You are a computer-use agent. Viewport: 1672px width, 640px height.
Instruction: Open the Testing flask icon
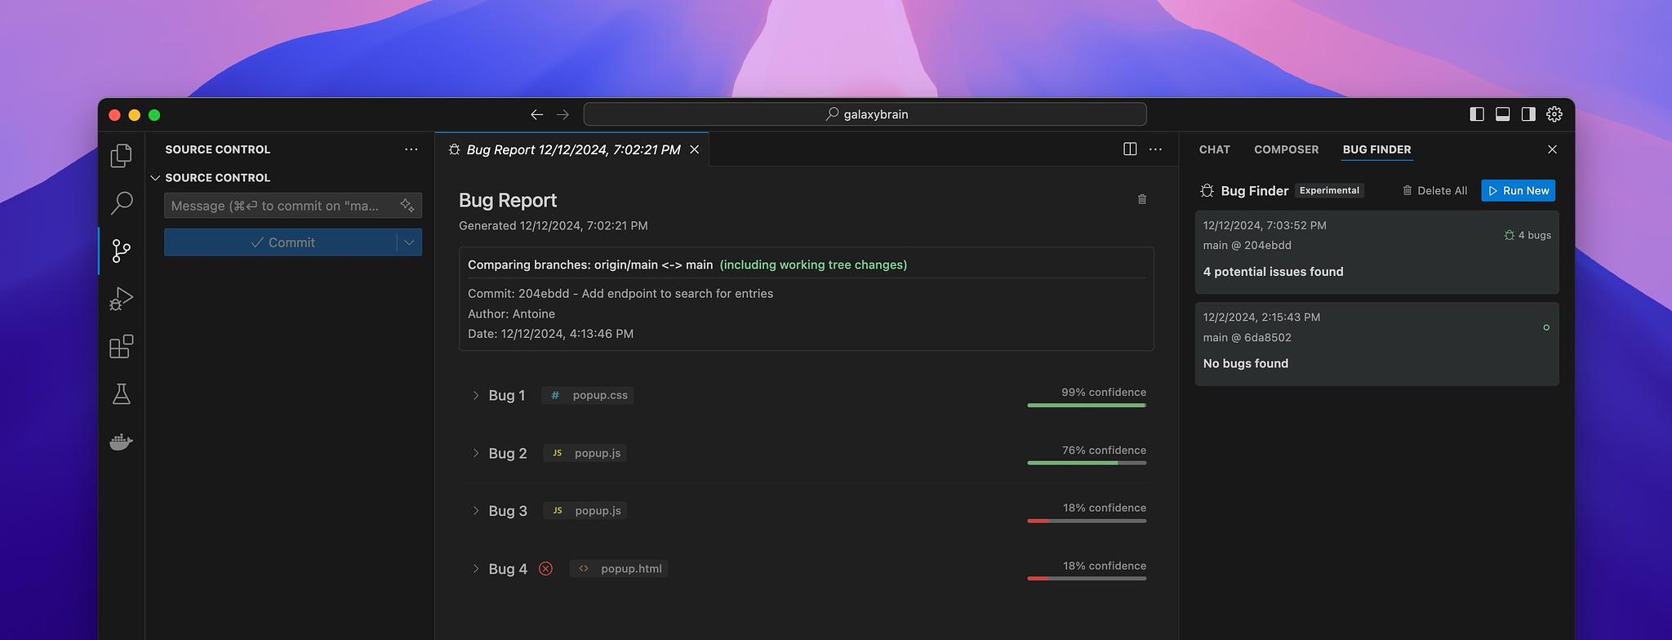tap(121, 394)
